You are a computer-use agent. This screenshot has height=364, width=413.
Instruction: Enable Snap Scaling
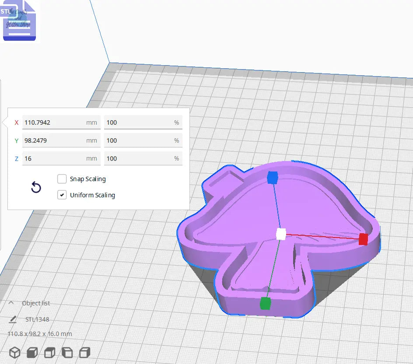(62, 179)
